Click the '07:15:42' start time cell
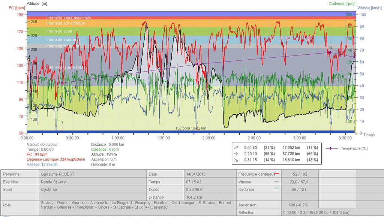 pyautogui.click(x=210, y=182)
